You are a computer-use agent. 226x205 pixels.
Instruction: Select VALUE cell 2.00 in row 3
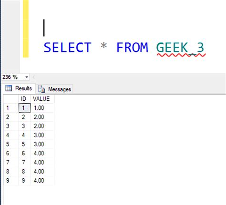42,126
